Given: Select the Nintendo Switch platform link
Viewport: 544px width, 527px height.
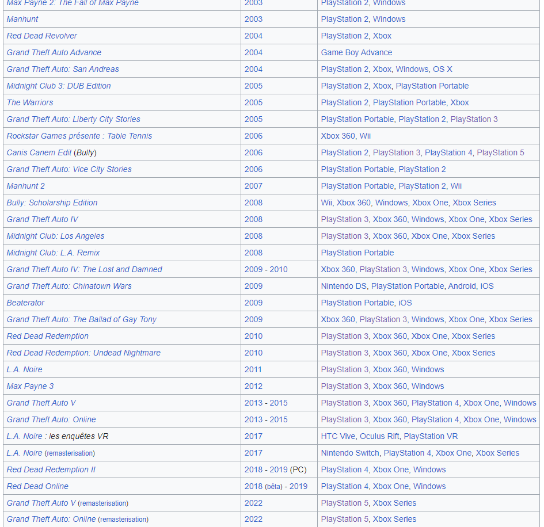Looking at the screenshot, I should [x=349, y=453].
